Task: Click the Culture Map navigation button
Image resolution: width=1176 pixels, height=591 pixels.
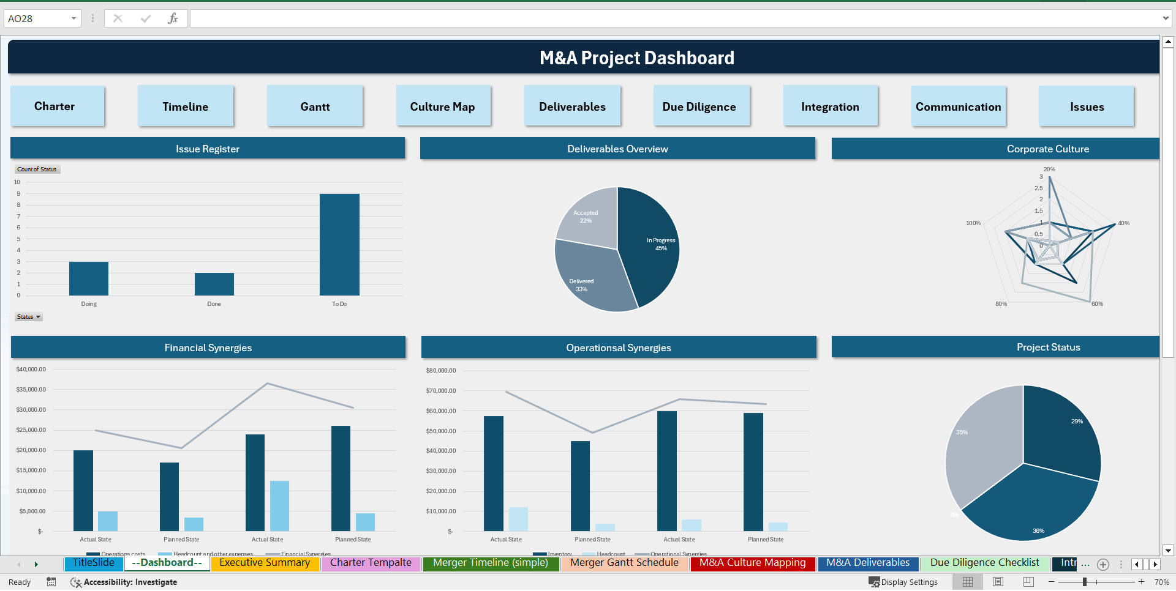Action: (x=443, y=106)
